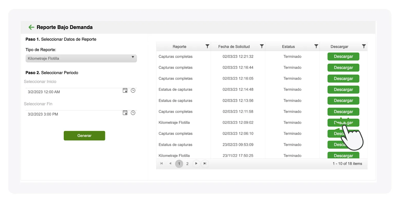Filter the Fecha de Solicitud column
405x203 pixels.
262,46
